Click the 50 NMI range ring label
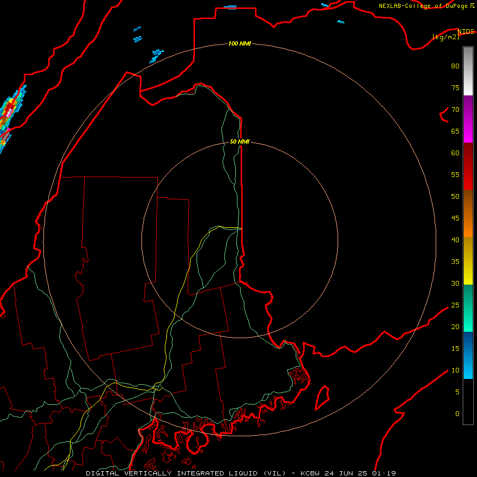The image size is (477, 477). pyautogui.click(x=240, y=142)
